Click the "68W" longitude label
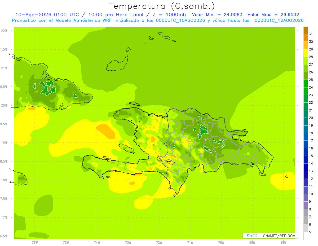Viewport: 318px width, 246px height. [283, 242]
